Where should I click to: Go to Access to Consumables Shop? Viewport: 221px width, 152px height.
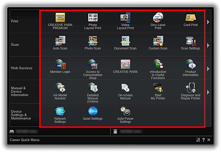93,69
